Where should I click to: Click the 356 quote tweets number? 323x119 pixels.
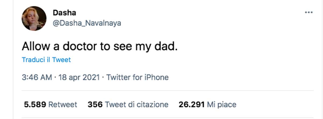(x=95, y=104)
